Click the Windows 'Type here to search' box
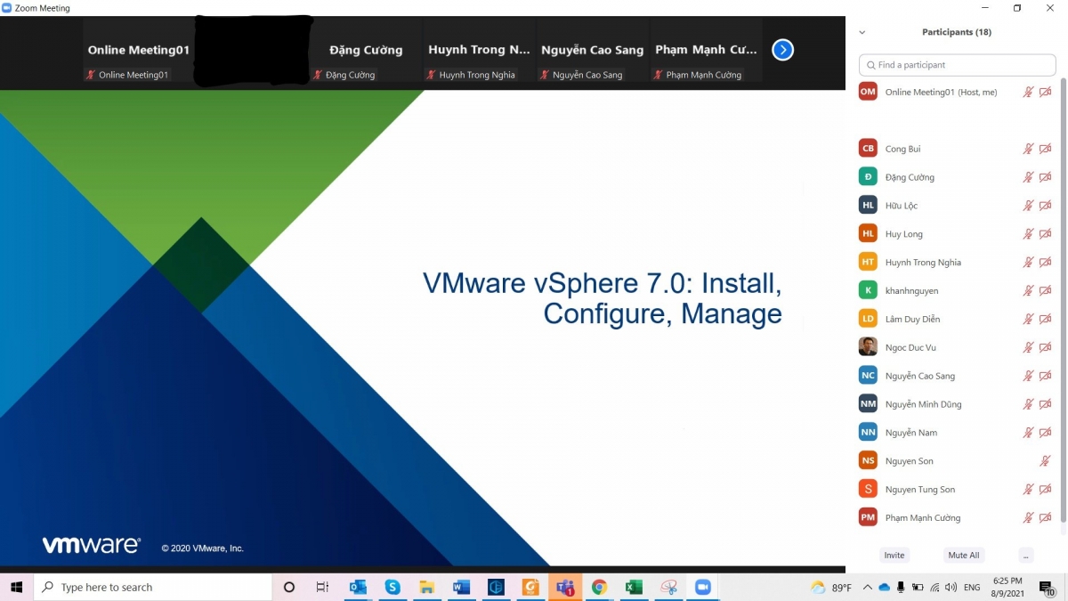1068x601 pixels. coord(153,587)
